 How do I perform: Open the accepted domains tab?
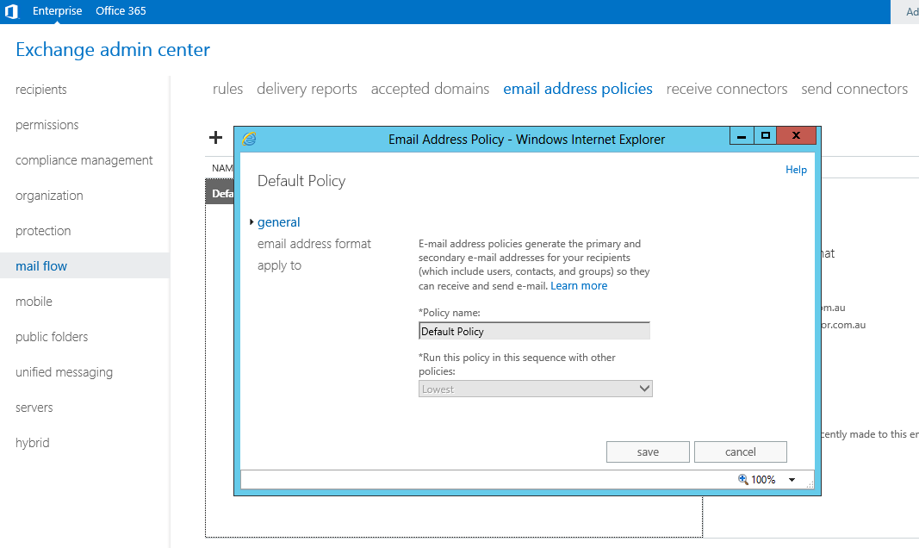pos(430,89)
